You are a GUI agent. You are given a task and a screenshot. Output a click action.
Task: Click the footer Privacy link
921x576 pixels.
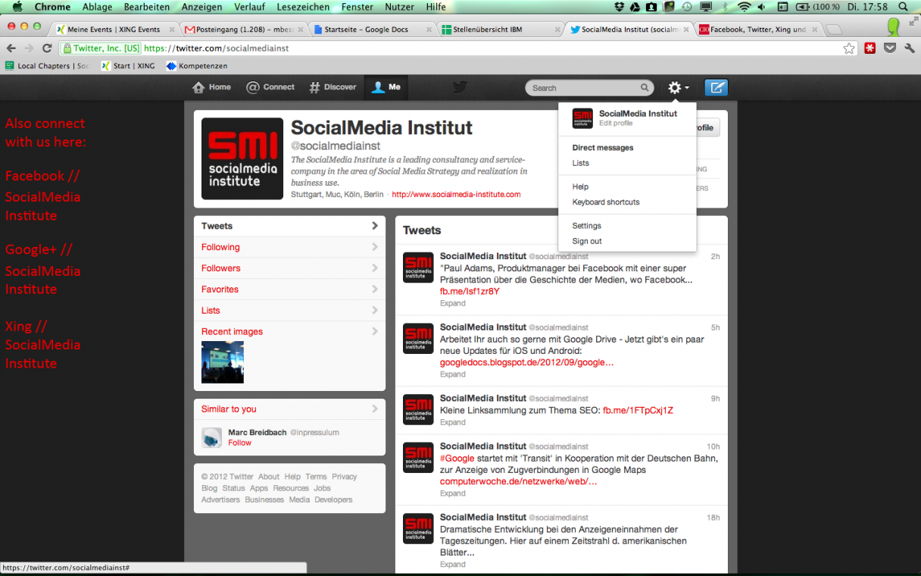[344, 477]
